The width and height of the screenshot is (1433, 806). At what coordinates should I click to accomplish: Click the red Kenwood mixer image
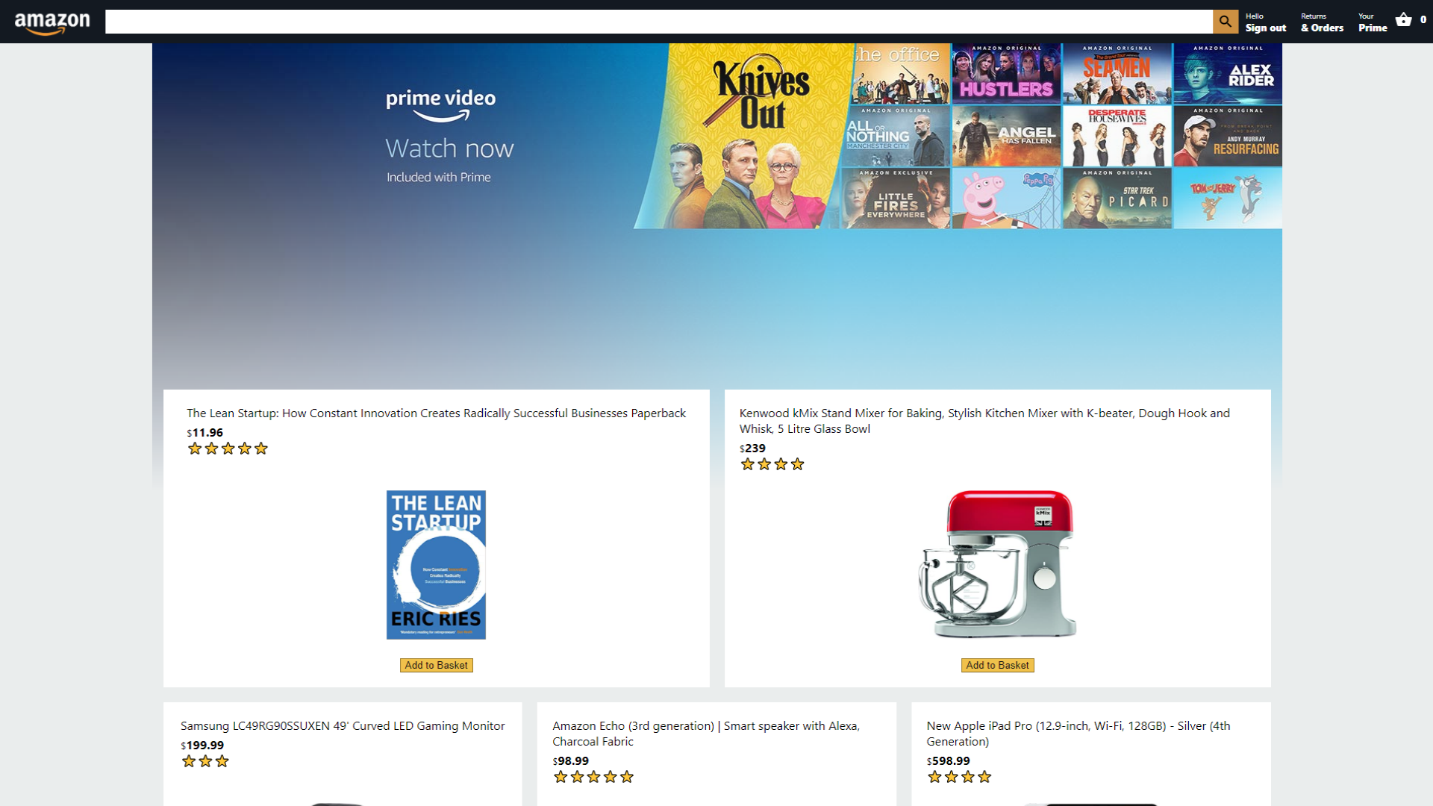(x=997, y=564)
